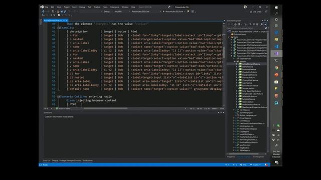Open the Build menu
321x180 pixels.
tap(74, 7)
